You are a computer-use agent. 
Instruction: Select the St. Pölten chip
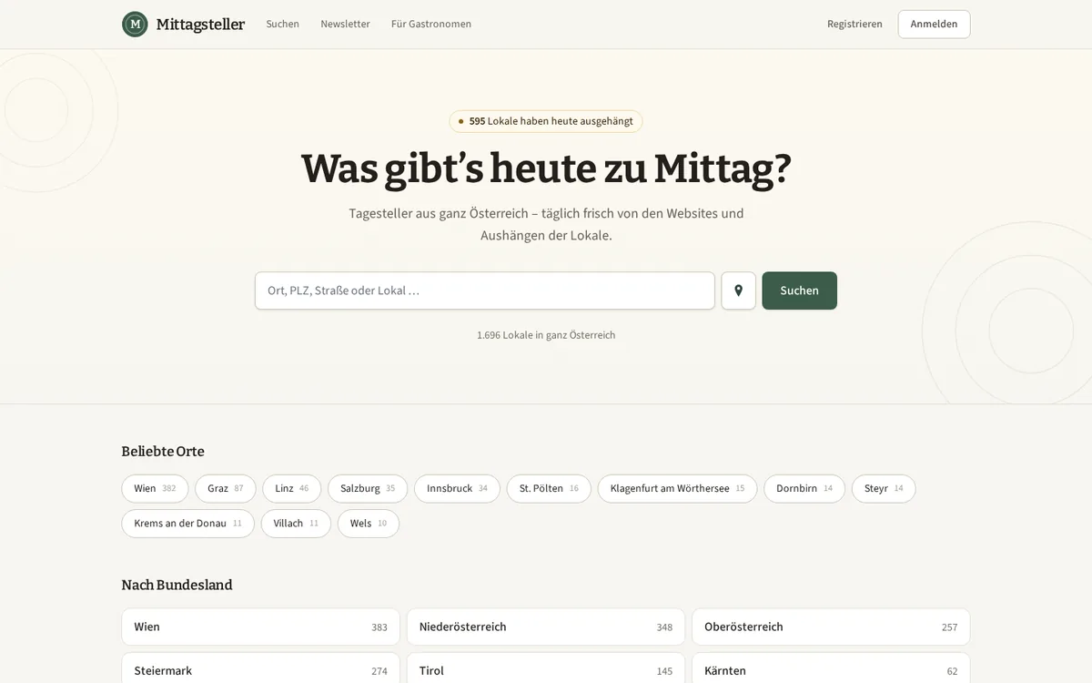pos(549,489)
